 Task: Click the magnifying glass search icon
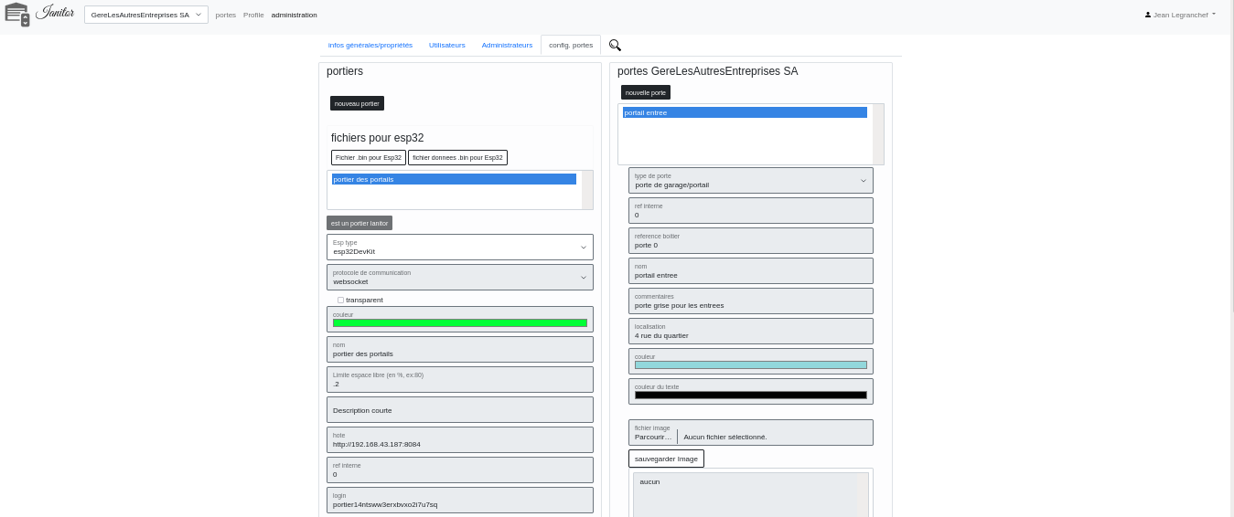tap(615, 45)
